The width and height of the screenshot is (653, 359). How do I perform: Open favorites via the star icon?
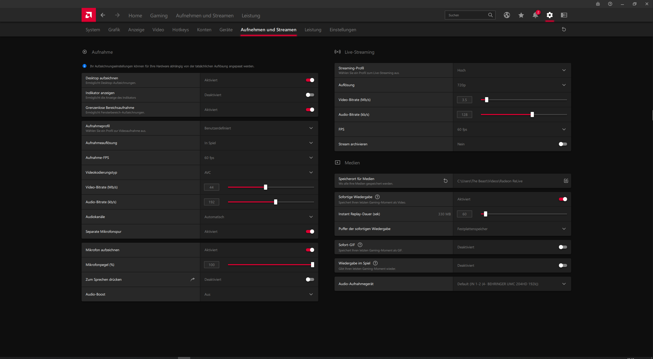[521, 15]
